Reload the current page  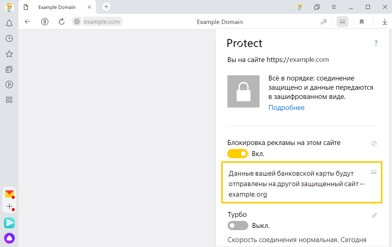pos(62,22)
